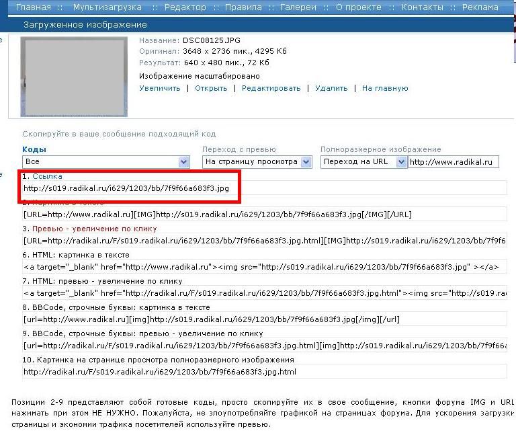Select the Ссылка direct link text field
Image resolution: width=516 pixels, height=433 pixels.
coord(128,188)
